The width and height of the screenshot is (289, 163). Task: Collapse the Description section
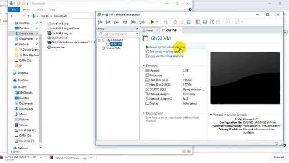click(144, 113)
